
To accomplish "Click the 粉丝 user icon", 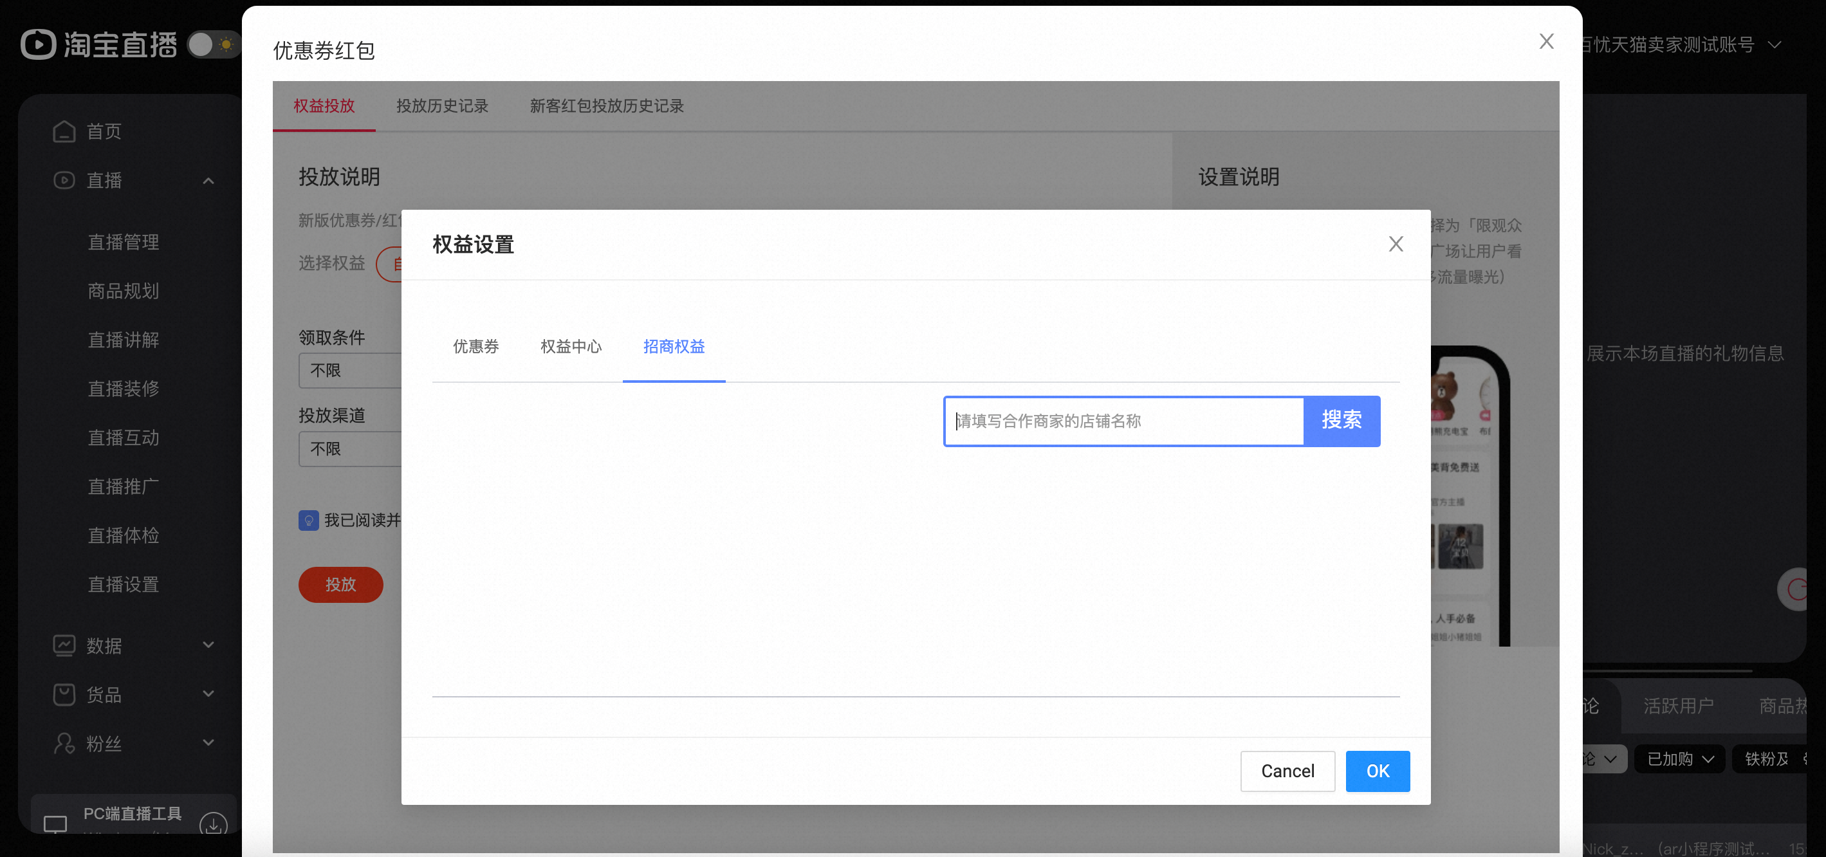I will [x=64, y=743].
